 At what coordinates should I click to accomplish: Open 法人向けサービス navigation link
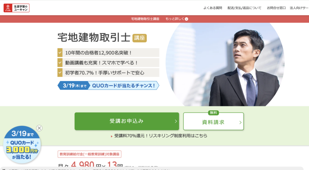click(x=299, y=8)
